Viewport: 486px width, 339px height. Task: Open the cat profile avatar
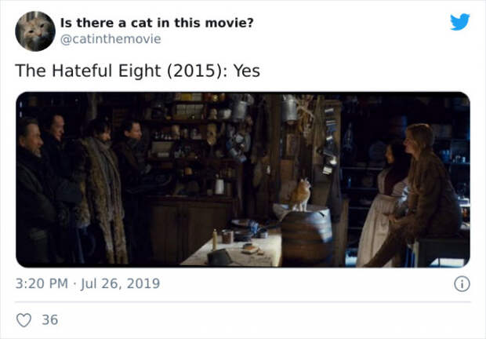click(x=35, y=31)
